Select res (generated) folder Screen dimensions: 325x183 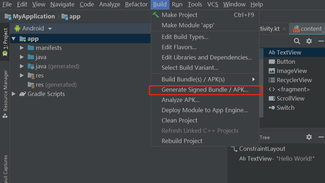coord(52,85)
